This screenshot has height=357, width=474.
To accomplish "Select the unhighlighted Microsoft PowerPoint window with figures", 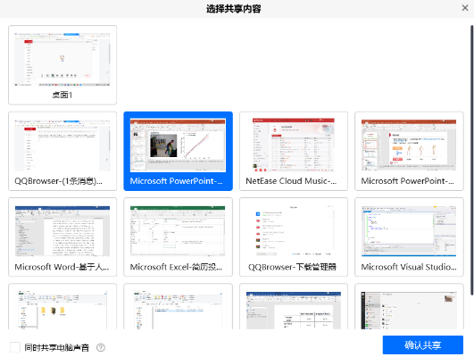I will click(x=409, y=151).
